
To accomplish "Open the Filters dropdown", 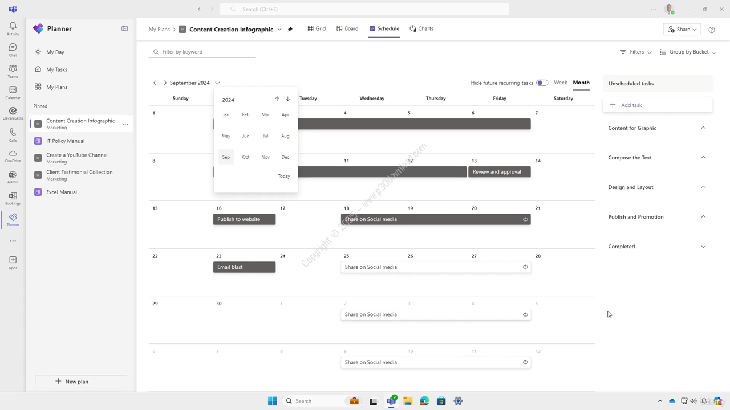I will pos(636,52).
